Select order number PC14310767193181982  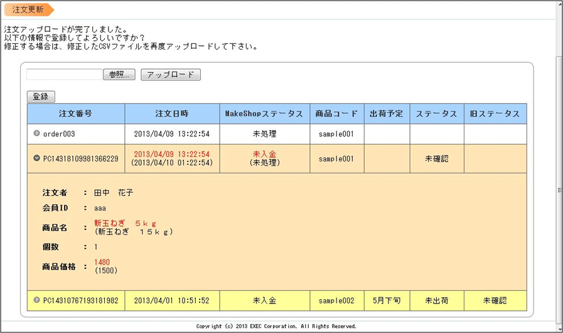pos(80,300)
